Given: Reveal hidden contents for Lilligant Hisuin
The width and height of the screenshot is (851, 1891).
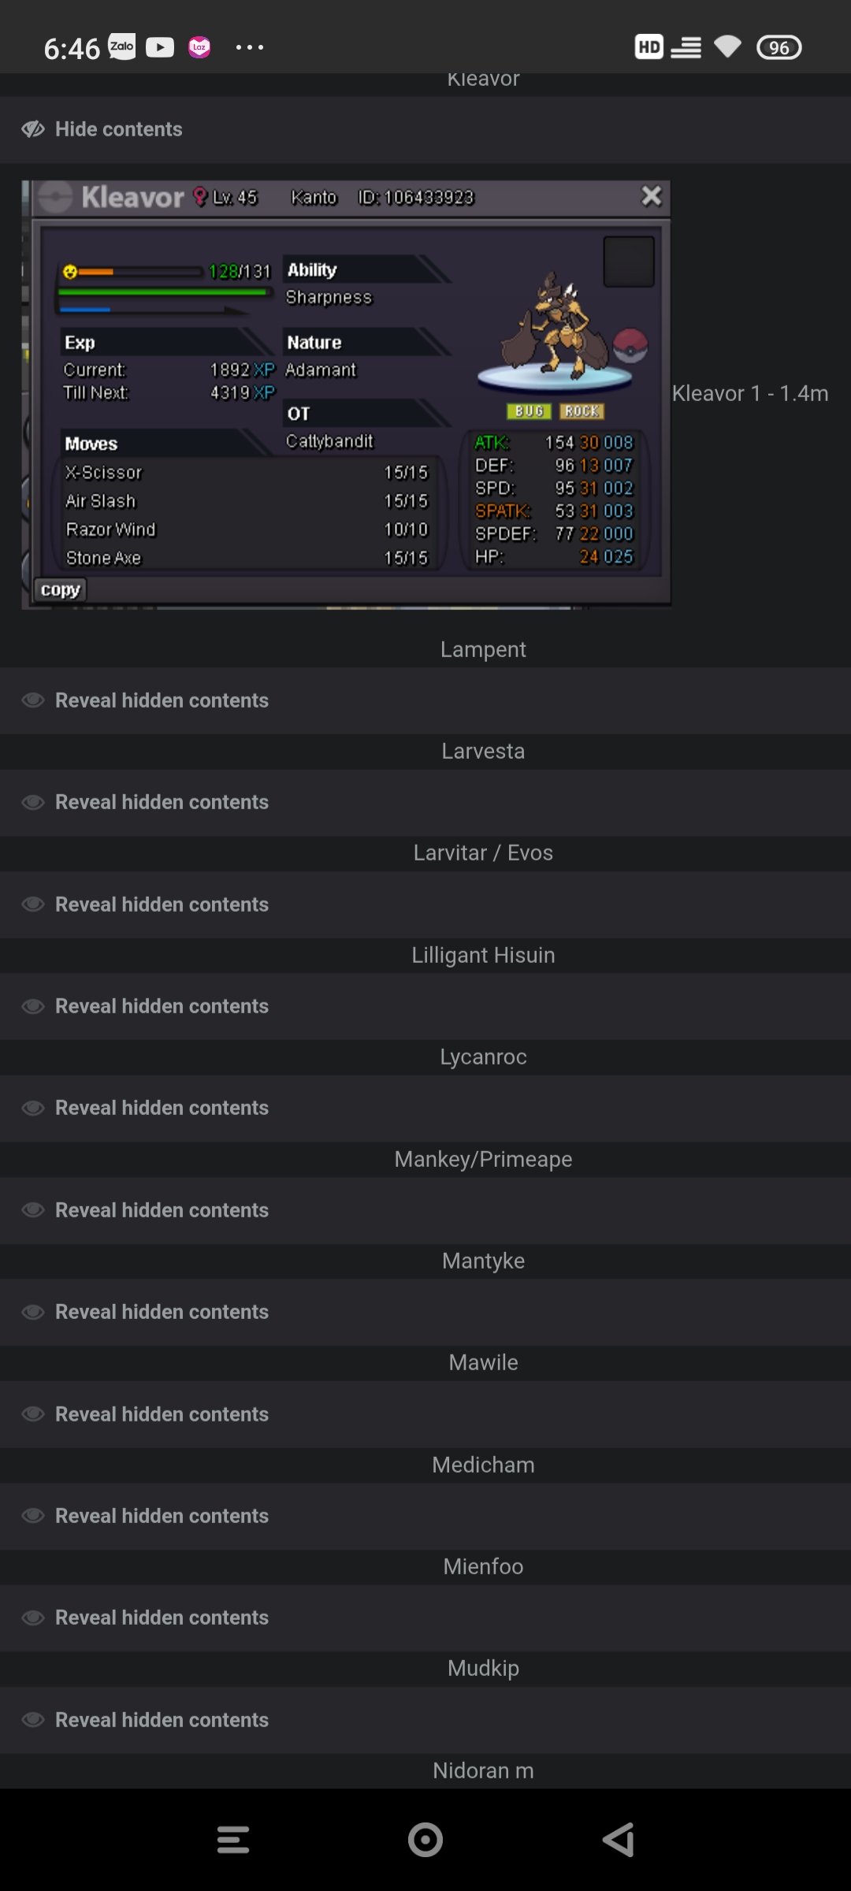Looking at the screenshot, I should pos(162,1006).
